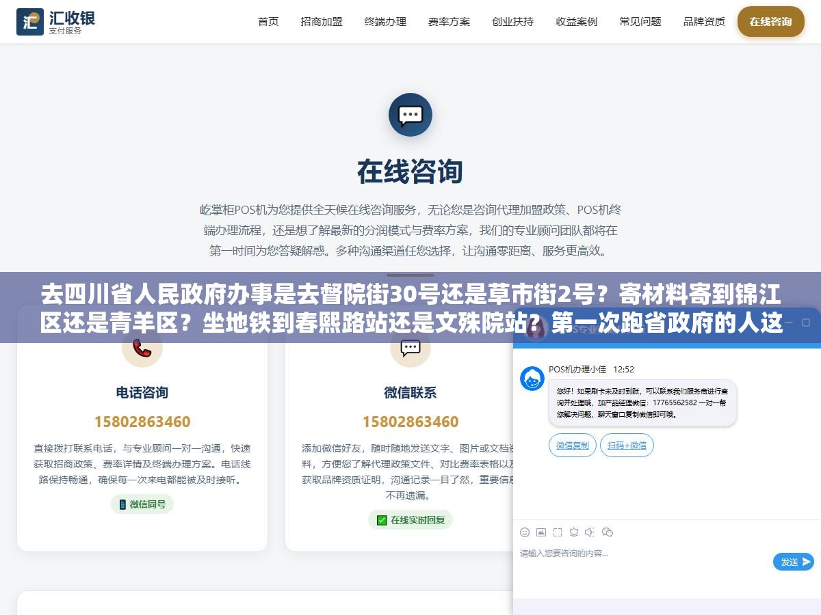Click phone number under 微信联系

click(x=410, y=422)
